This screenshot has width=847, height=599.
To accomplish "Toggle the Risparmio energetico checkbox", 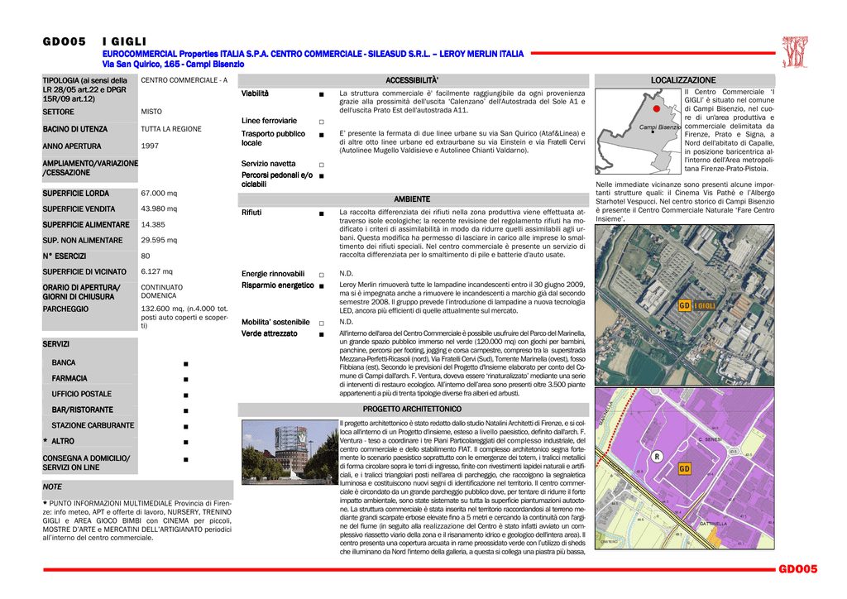I will coord(322,286).
